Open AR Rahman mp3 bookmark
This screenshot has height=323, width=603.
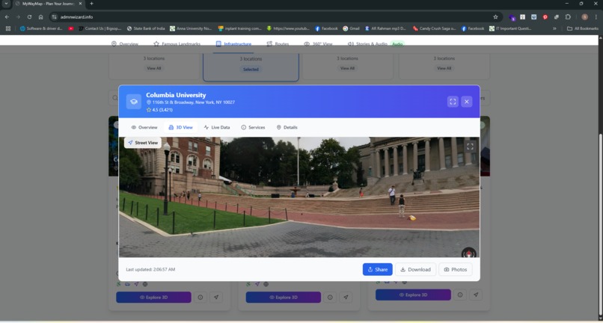click(x=385, y=28)
